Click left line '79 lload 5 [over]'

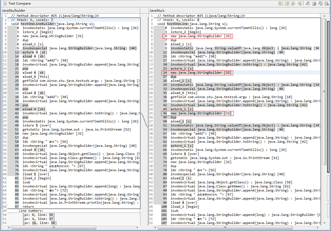(x=32, y=174)
